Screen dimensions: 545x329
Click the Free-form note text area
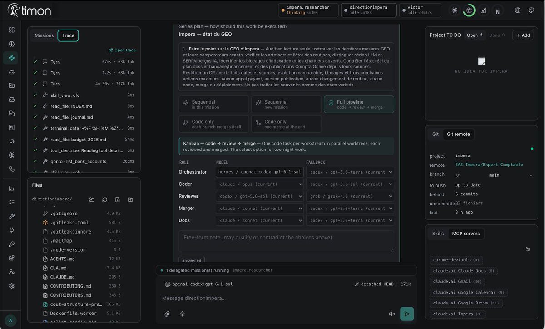(x=286, y=241)
